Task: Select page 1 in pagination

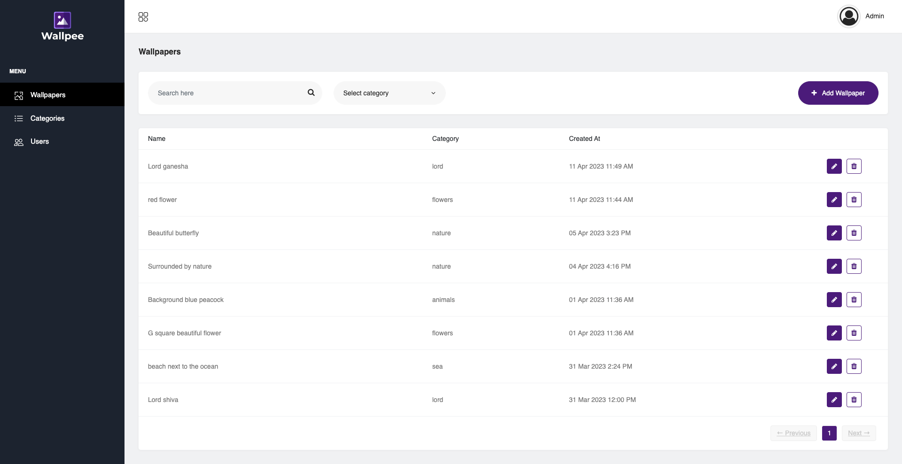Action: click(829, 433)
